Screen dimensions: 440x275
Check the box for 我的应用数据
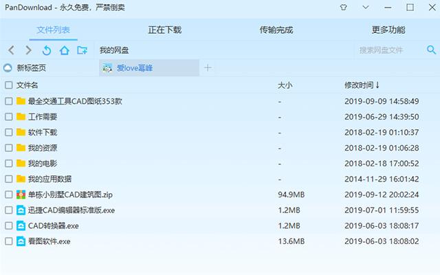click(x=9, y=179)
